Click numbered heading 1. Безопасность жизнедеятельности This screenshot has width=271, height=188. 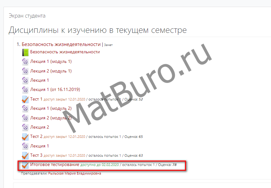click(58, 44)
